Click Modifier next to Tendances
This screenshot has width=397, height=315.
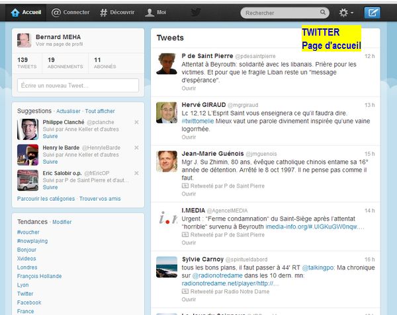[x=62, y=222]
